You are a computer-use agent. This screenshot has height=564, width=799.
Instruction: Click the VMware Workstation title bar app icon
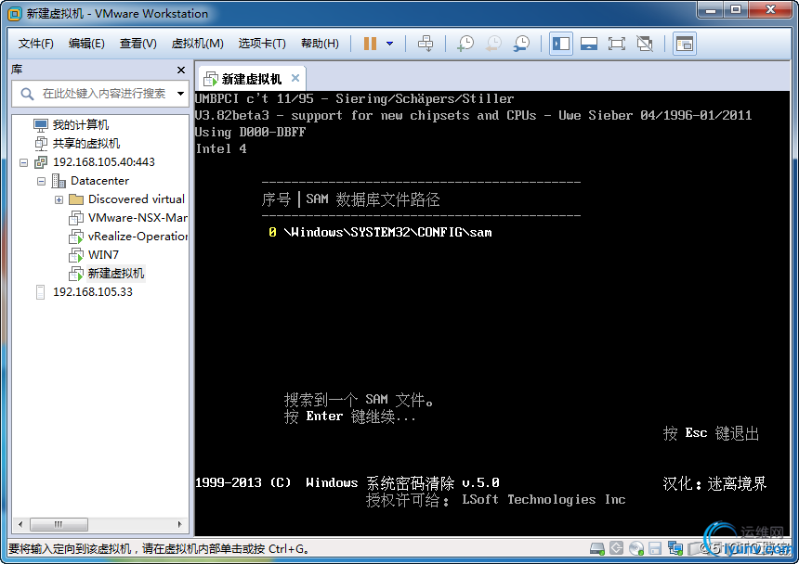[x=15, y=13]
